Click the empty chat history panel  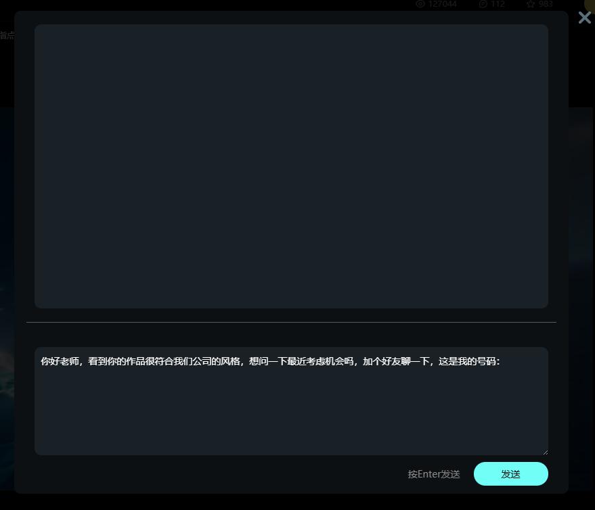pyautogui.click(x=291, y=166)
